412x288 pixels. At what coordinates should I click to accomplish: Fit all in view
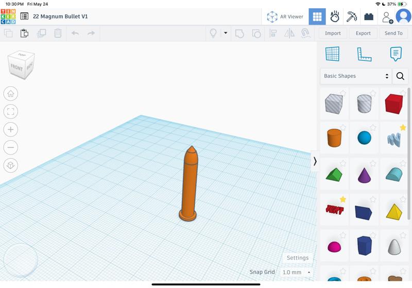(11, 111)
